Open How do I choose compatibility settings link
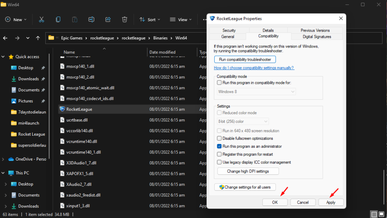The width and height of the screenshot is (387, 218). (254, 68)
